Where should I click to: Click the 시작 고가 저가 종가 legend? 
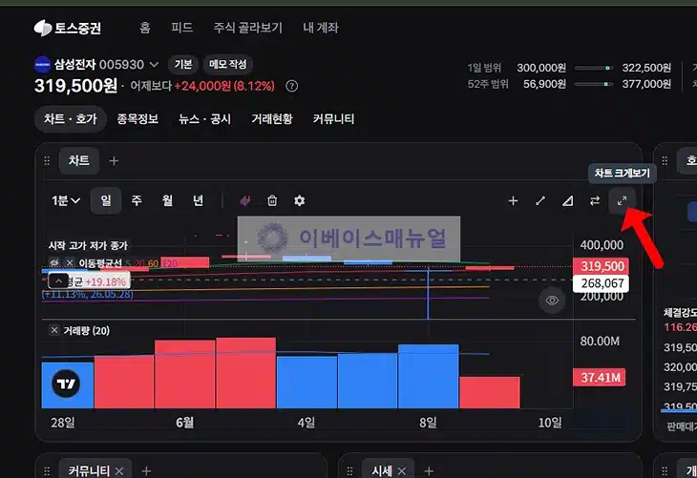point(88,245)
